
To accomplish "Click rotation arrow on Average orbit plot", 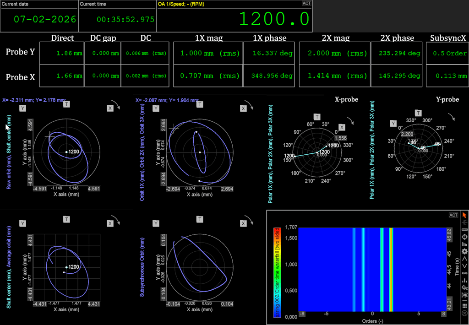I will point(117,221).
